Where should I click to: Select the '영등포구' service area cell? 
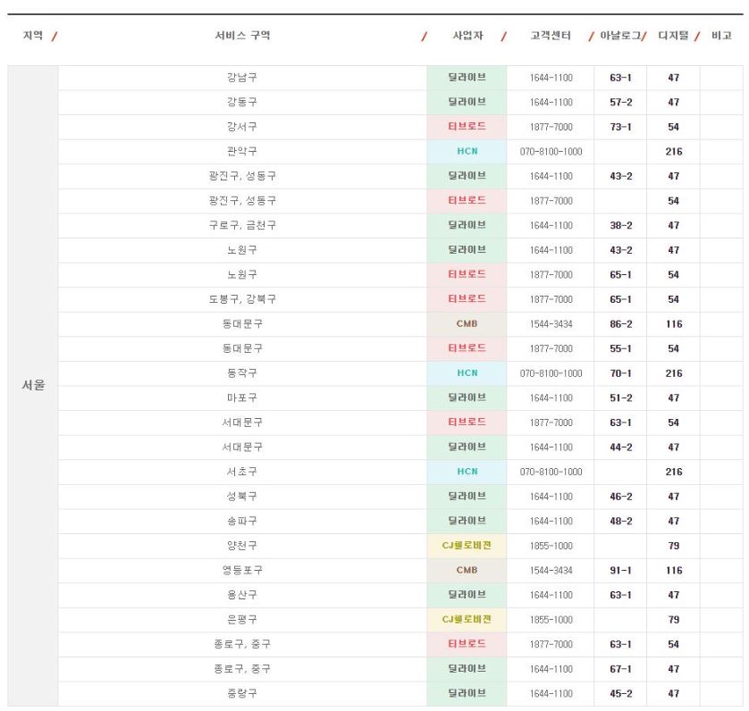(x=242, y=571)
